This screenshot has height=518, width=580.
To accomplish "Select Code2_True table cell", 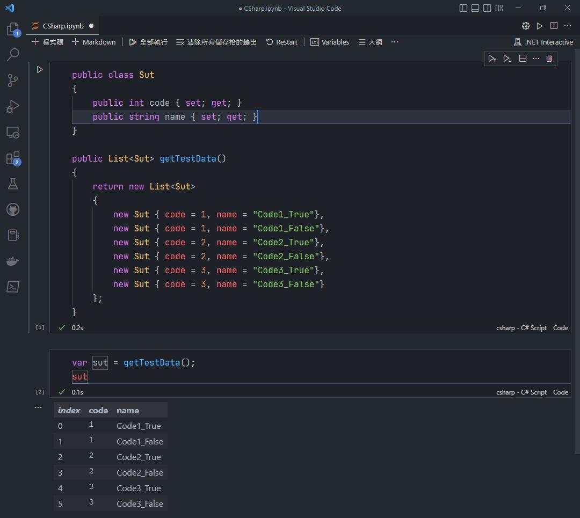I will tap(139, 457).
